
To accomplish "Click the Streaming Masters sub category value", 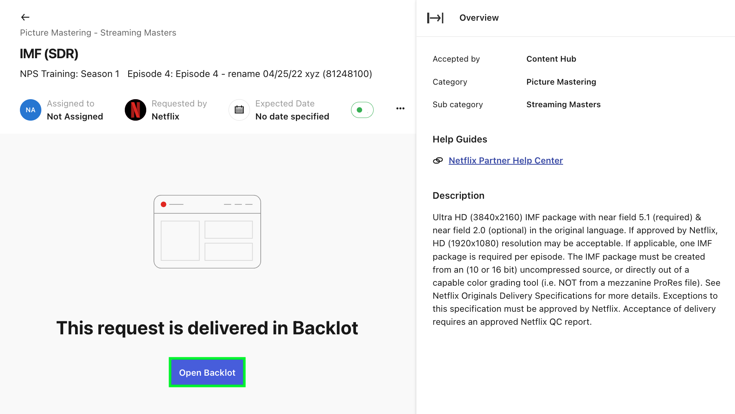I will click(563, 105).
